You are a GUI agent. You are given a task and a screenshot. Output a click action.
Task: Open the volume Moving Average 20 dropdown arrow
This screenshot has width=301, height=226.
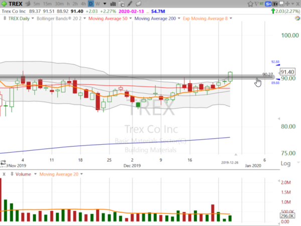pyautogui.click(x=82, y=174)
